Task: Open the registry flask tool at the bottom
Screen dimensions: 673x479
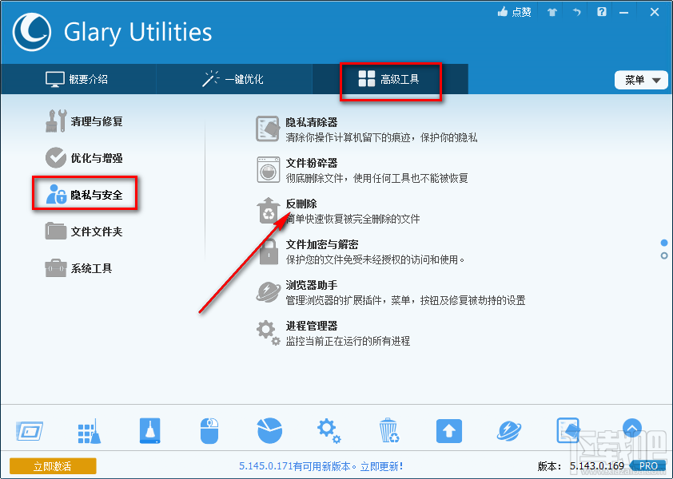Action: [149, 430]
